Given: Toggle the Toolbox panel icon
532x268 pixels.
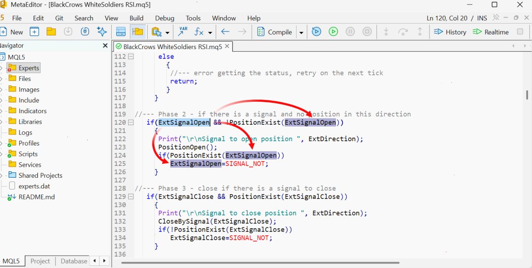Looking at the screenshot, I should point(121,32).
